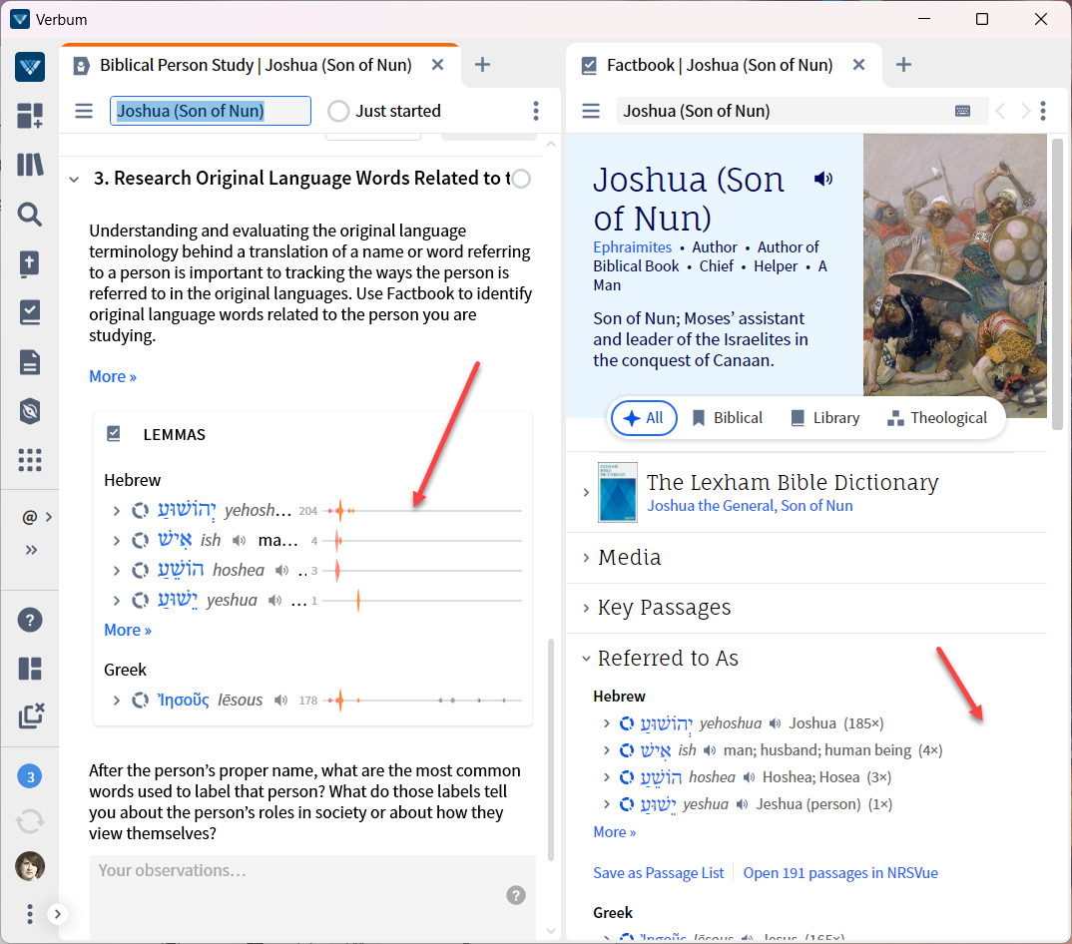The width and height of the screenshot is (1072, 944).
Task: Open 191 passages in NRSVue
Action: [x=840, y=873]
